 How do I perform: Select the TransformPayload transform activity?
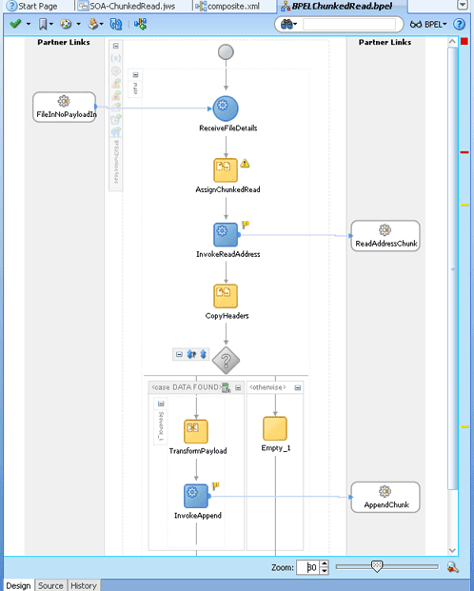click(x=196, y=431)
